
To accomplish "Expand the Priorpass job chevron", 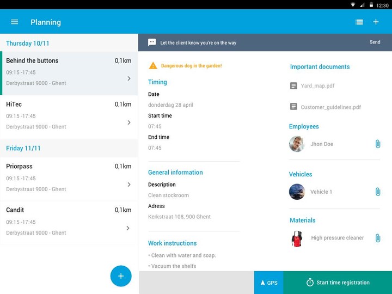I will pos(129,185).
